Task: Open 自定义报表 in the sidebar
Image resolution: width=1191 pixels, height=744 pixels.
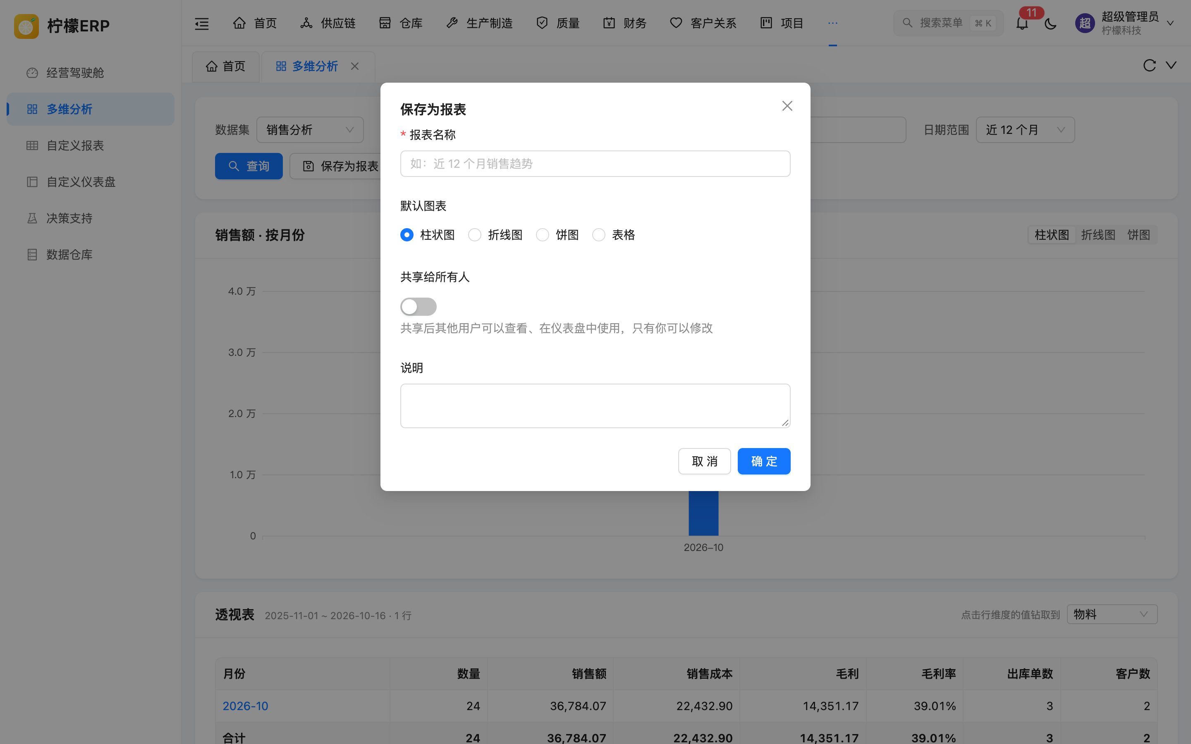Action: click(91, 145)
